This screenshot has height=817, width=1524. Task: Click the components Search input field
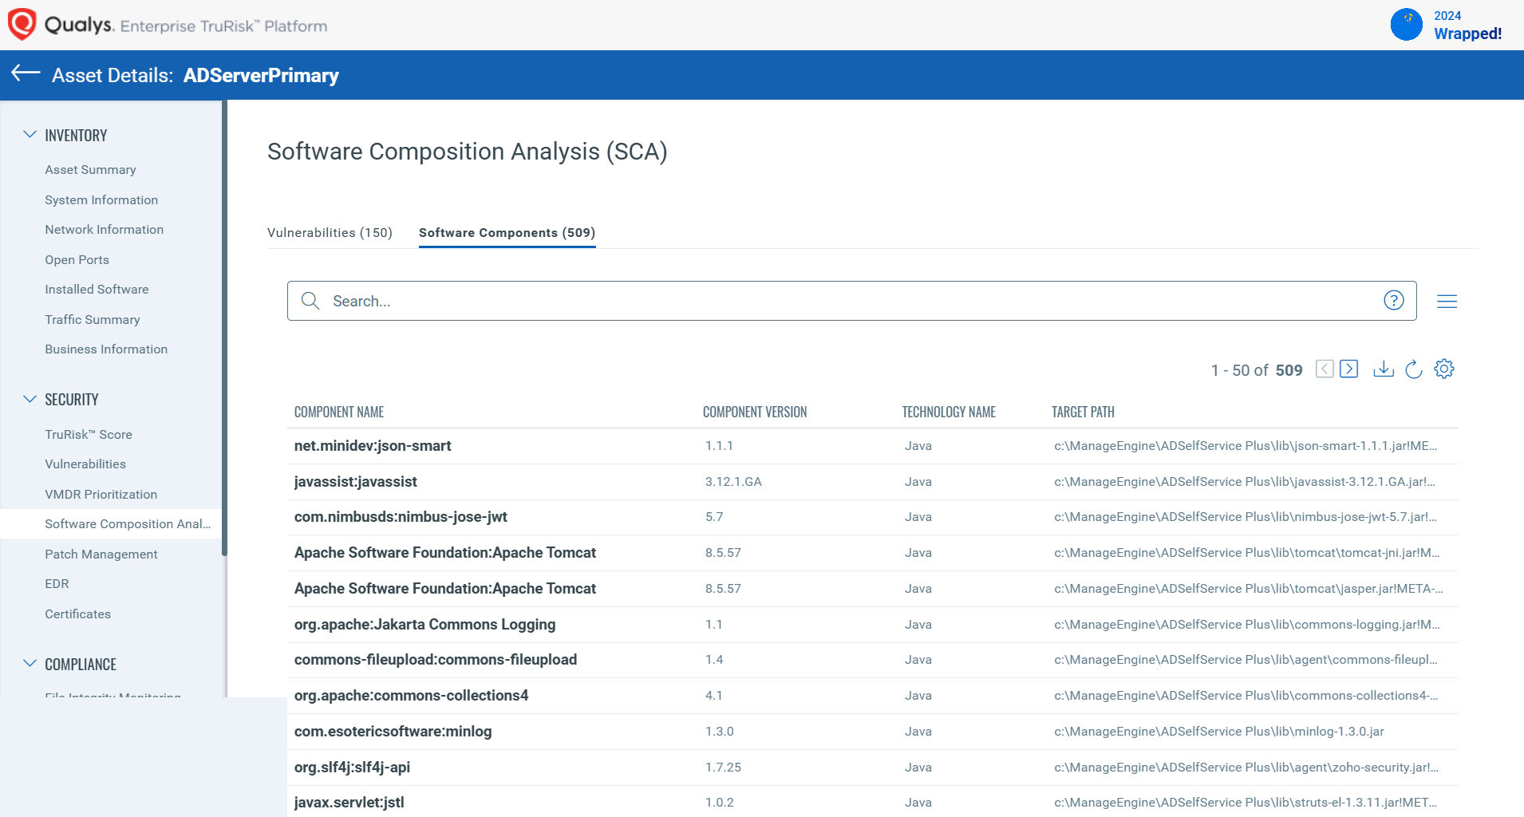(846, 301)
